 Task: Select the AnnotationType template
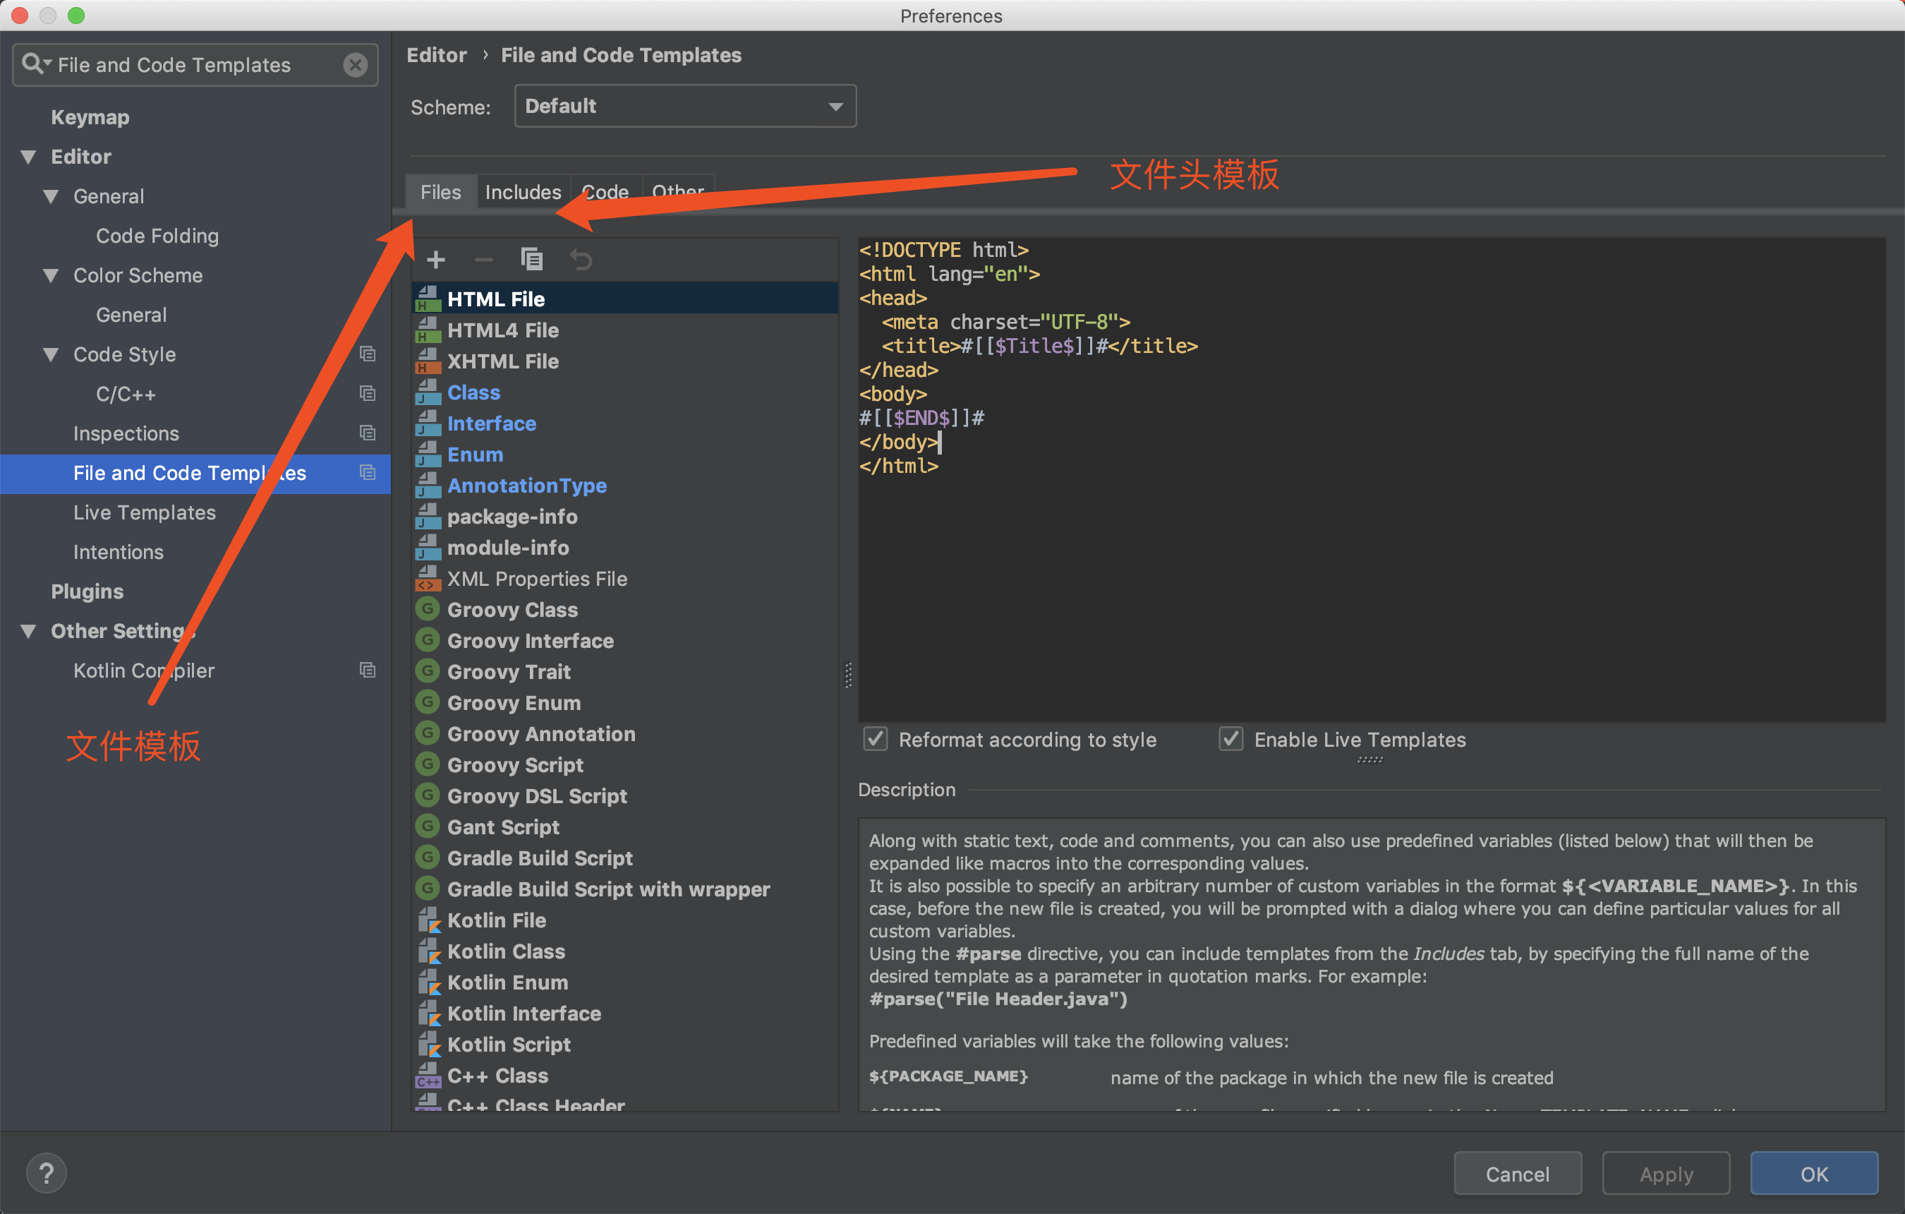click(527, 485)
